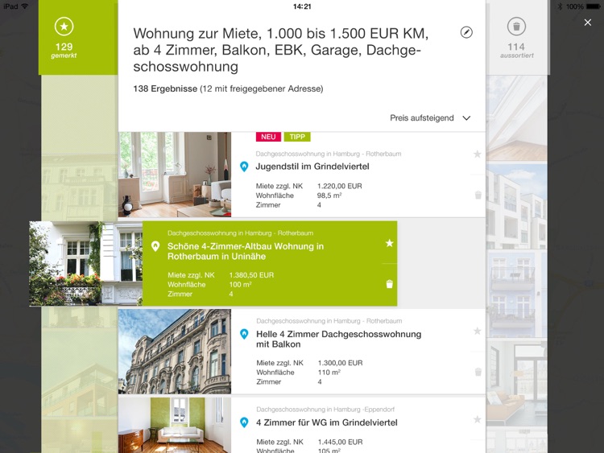604x453 pixels.
Task: Open Jugendstil im Grindelviertel listing title
Action: pyautogui.click(x=312, y=167)
